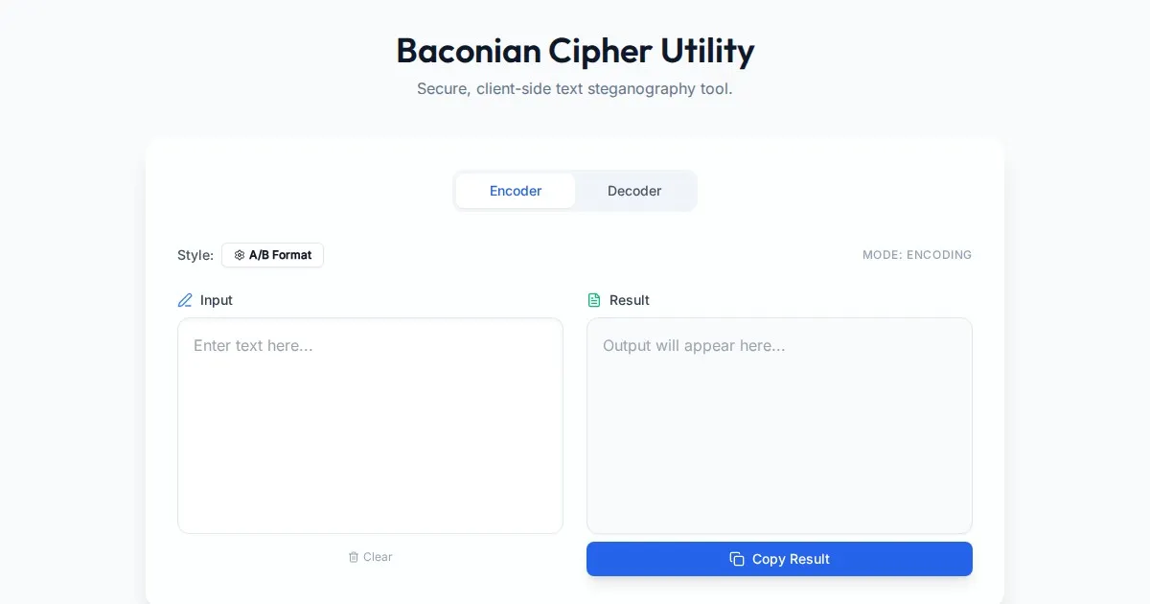
Task: Click the 'Output will appear here...' result area
Action: (779, 426)
